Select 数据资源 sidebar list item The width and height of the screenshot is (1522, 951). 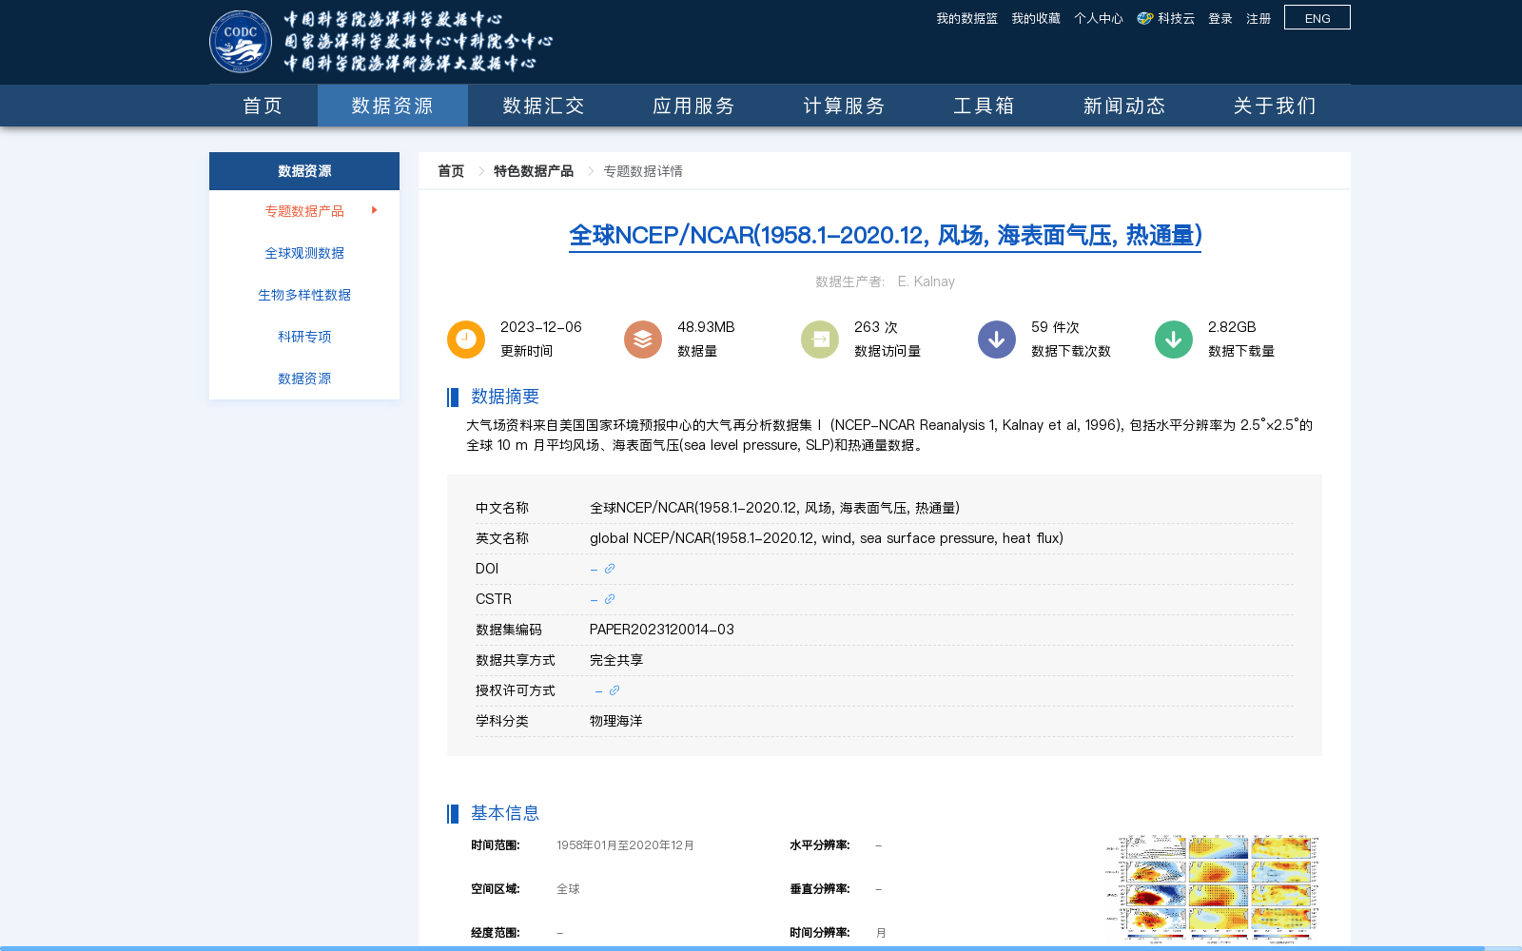click(x=304, y=378)
